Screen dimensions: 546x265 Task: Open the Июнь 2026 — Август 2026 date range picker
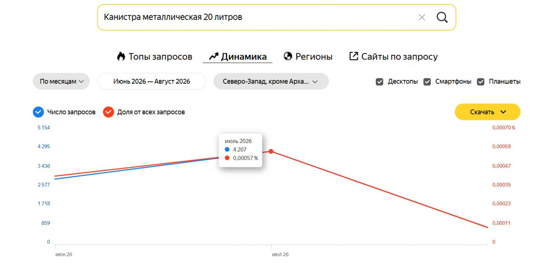tap(151, 81)
